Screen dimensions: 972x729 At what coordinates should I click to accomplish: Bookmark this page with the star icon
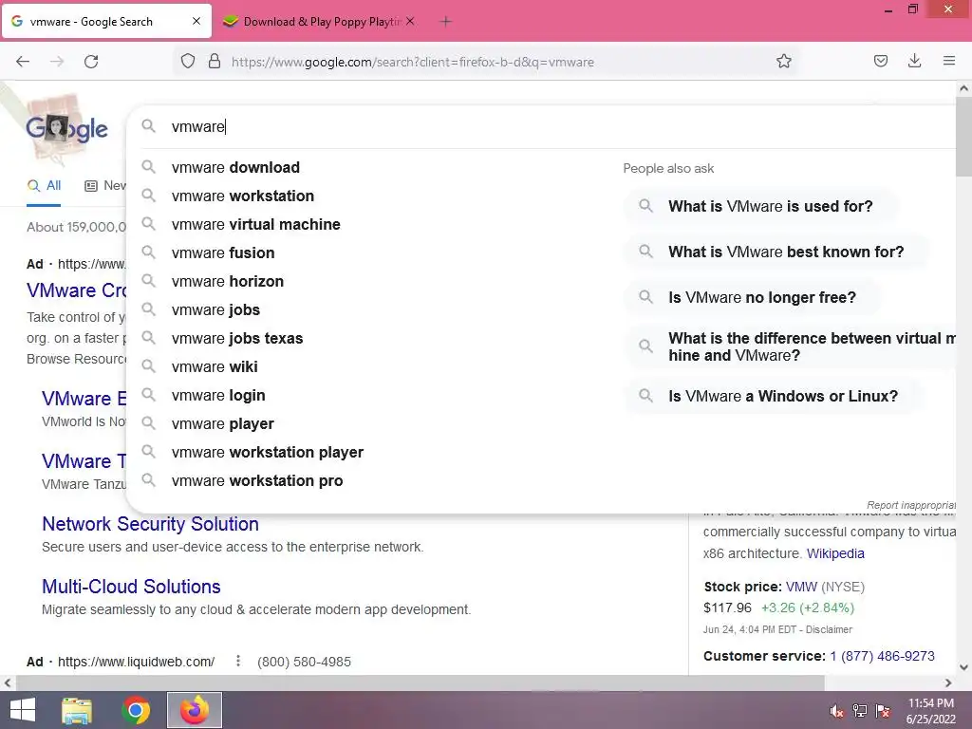783,62
